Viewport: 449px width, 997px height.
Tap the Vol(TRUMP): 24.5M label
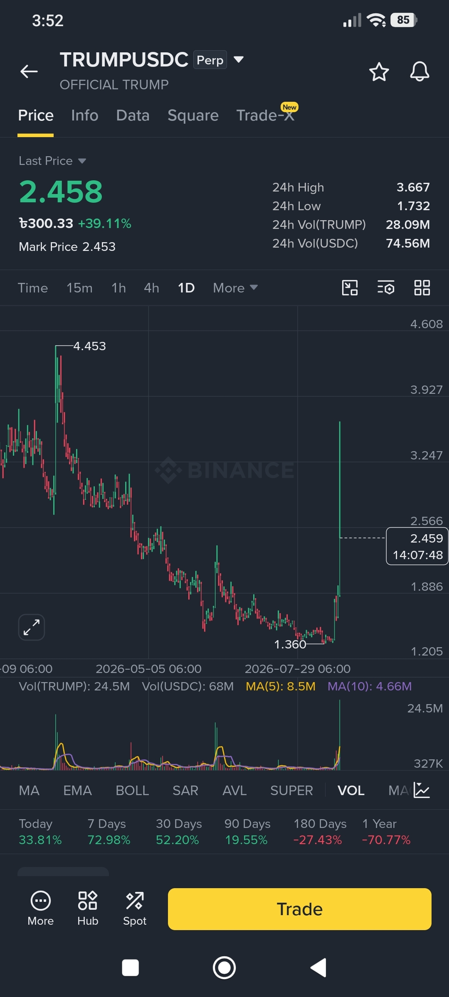[74, 686]
